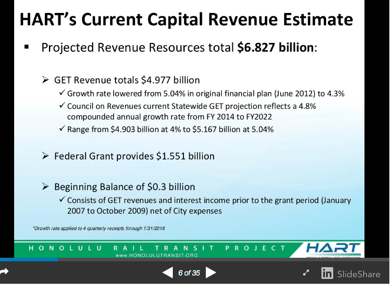Click the '6 of 35' slide counter
Image resolution: width=391 pixels, height=286 pixels.
click(189, 272)
